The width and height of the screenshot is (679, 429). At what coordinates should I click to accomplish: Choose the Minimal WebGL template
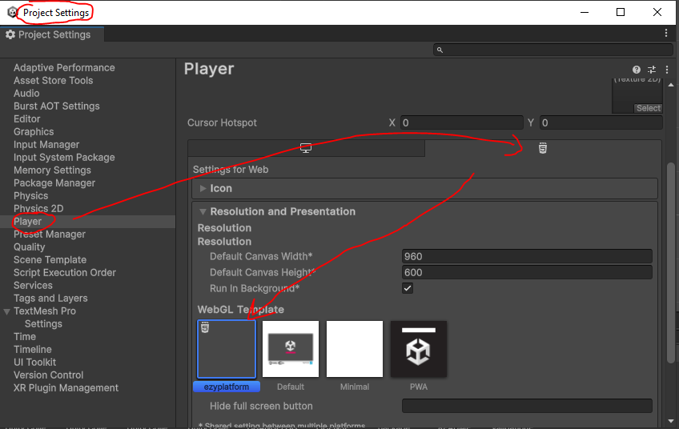point(355,349)
